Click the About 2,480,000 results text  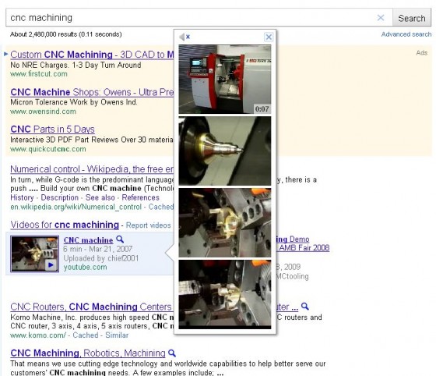pyautogui.click(x=66, y=34)
